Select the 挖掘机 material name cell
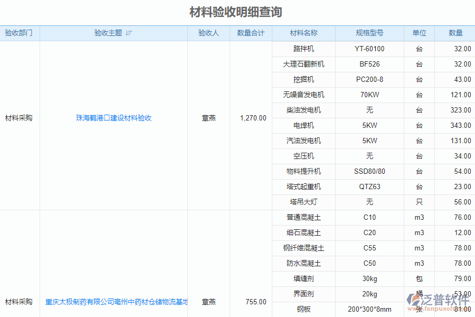475x317 pixels. coord(303,79)
